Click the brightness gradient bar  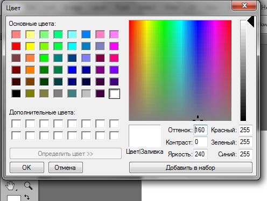pos(243,70)
